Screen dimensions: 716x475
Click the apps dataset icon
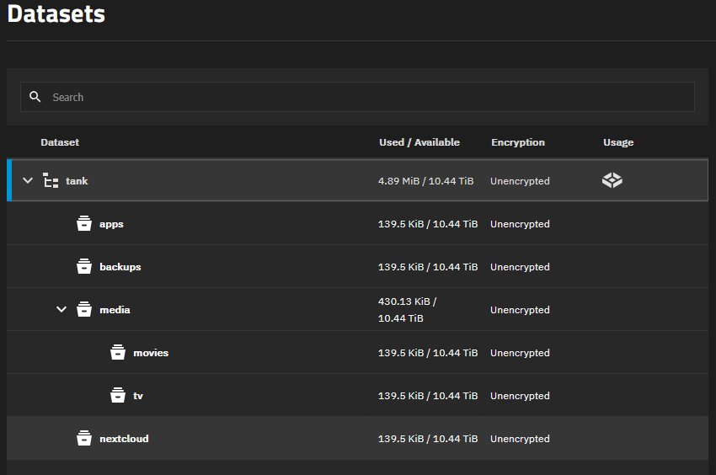84,224
